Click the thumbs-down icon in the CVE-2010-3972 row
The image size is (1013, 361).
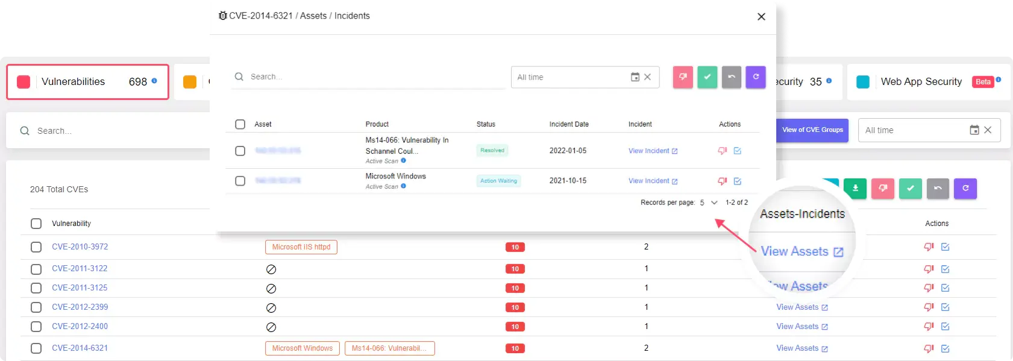pyautogui.click(x=929, y=246)
